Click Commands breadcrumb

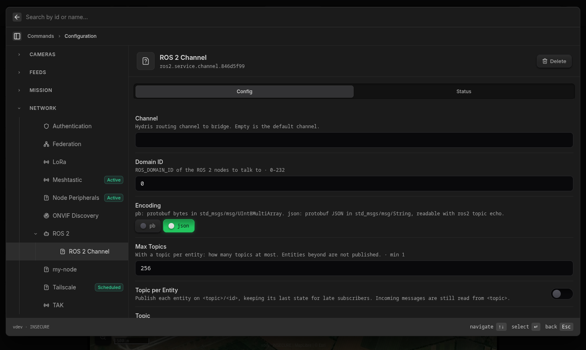click(41, 36)
